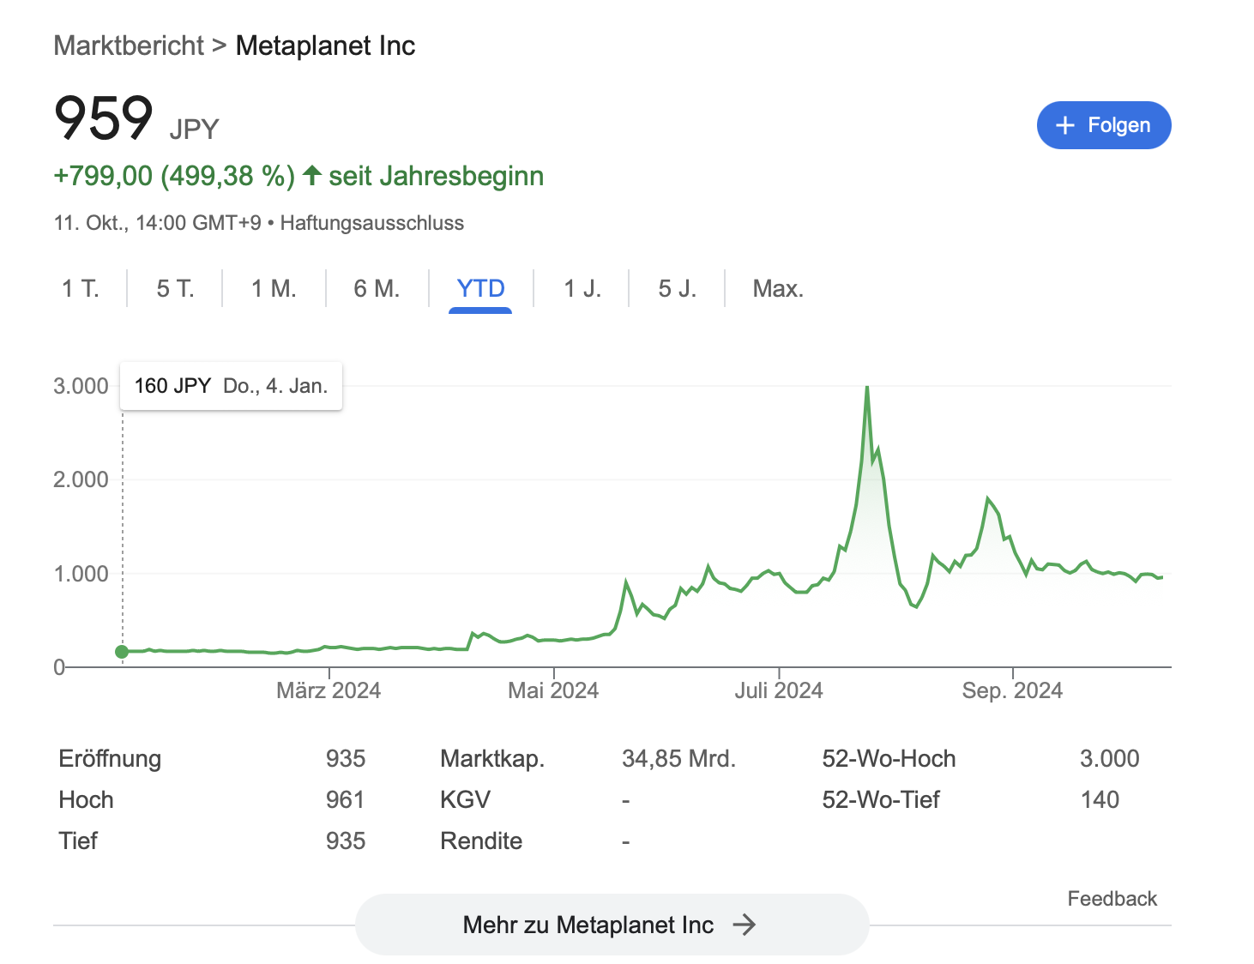Select the 5 T. time range tab

[x=175, y=289]
